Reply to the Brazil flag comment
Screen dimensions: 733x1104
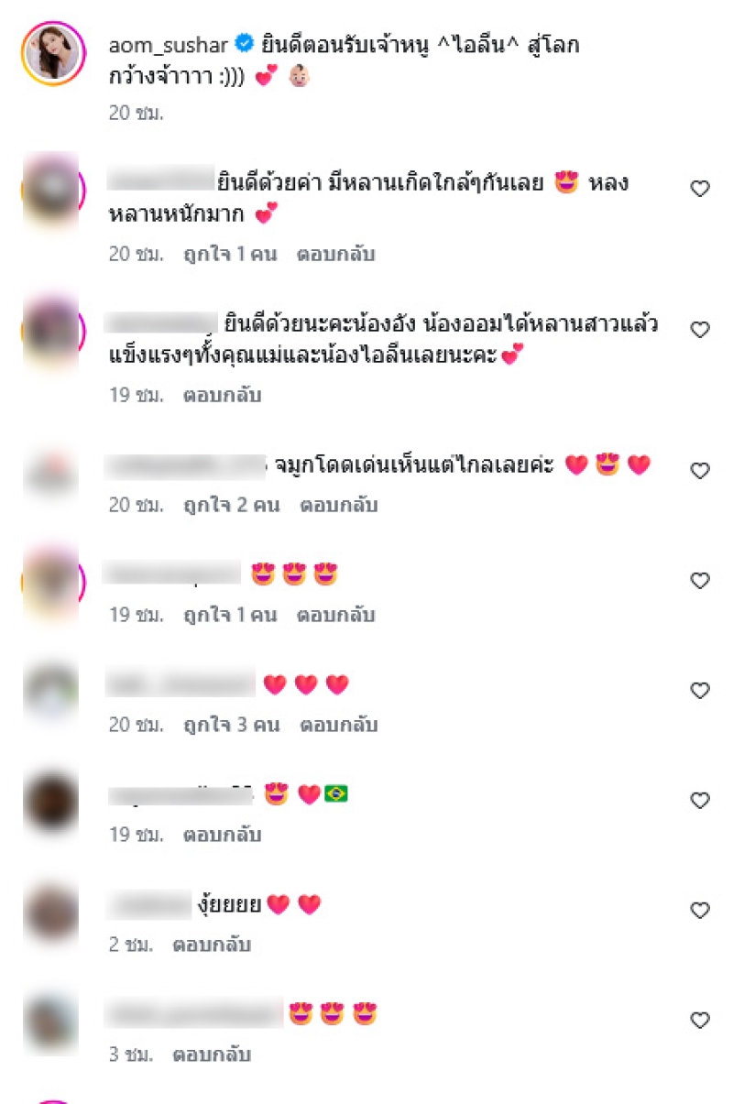click(x=222, y=835)
